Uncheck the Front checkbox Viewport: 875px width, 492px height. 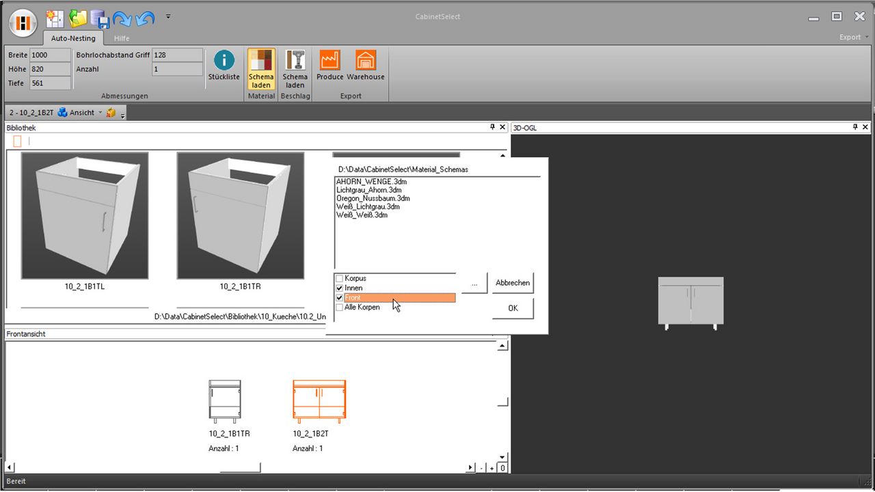tap(339, 298)
